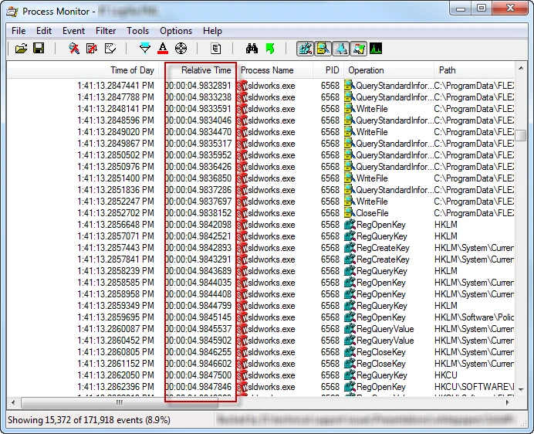Click the HKCU path cell
The width and height of the screenshot is (534, 434).
coord(446,375)
